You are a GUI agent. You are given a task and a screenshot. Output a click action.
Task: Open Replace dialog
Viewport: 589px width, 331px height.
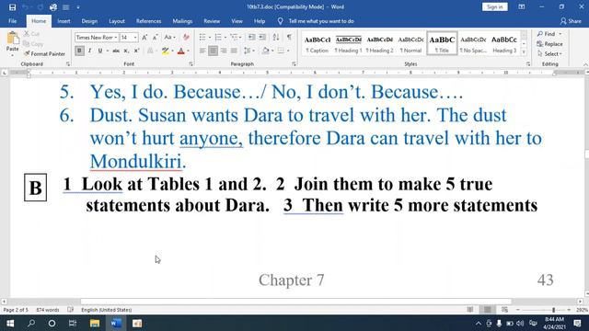click(549, 44)
